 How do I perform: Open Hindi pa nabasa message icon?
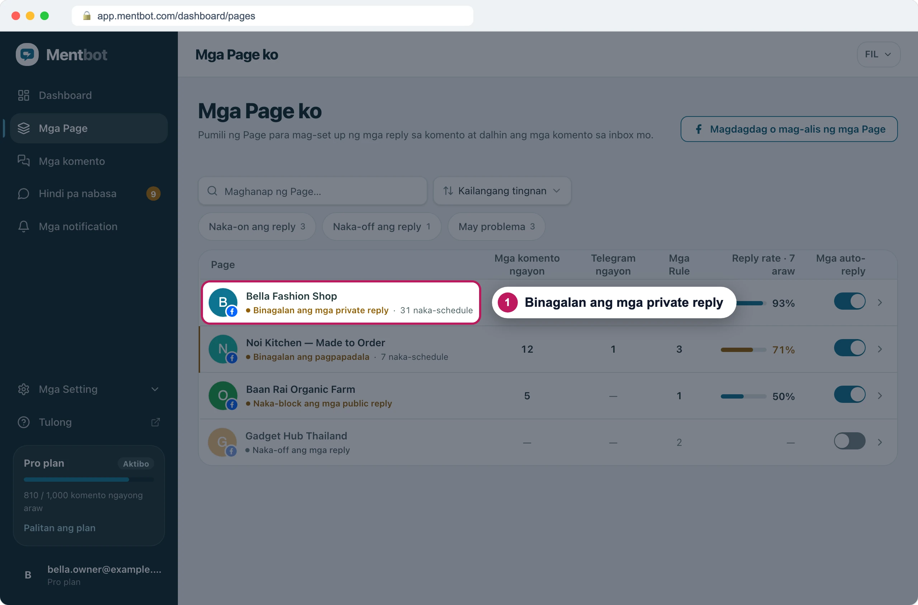pyautogui.click(x=24, y=194)
